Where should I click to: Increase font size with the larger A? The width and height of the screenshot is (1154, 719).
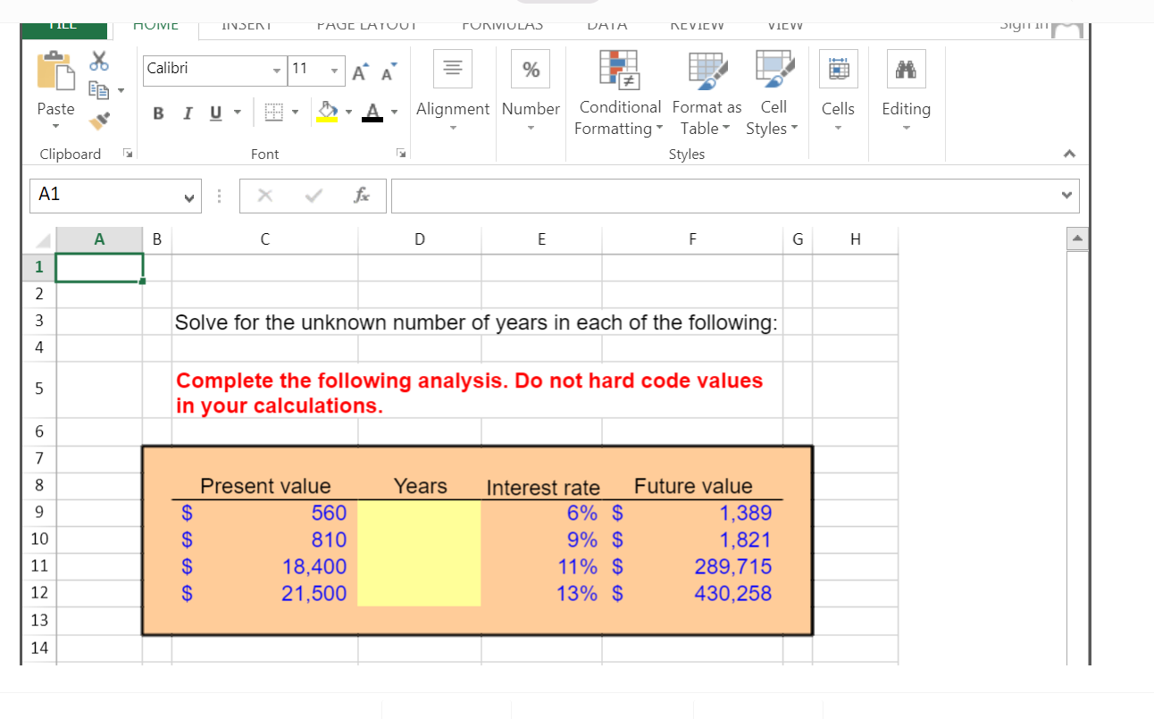click(x=361, y=71)
